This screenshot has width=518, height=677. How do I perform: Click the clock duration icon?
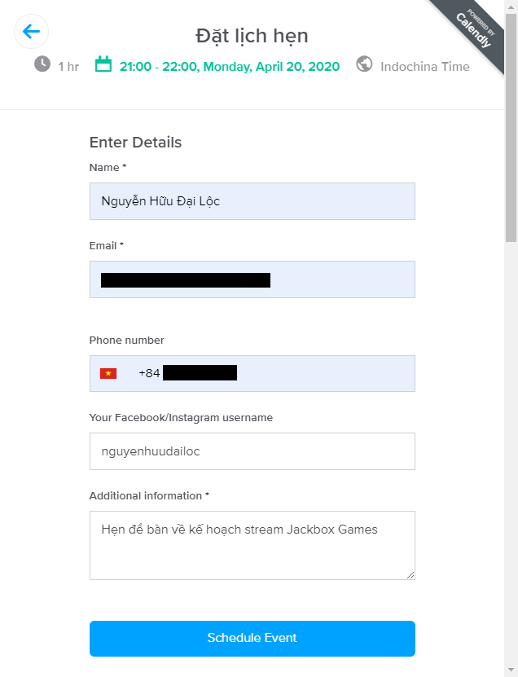[42, 64]
